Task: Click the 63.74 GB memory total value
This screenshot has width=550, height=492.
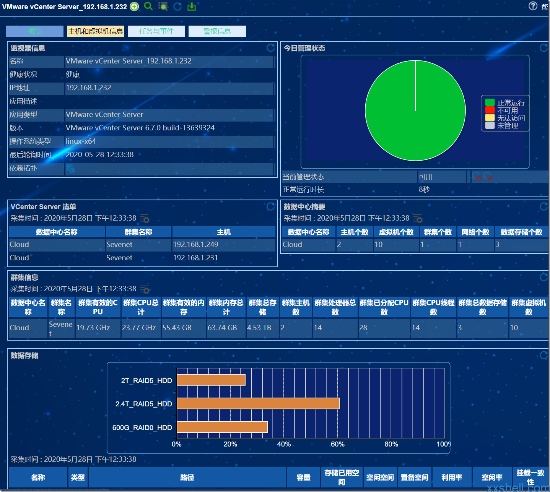Action: (222, 328)
